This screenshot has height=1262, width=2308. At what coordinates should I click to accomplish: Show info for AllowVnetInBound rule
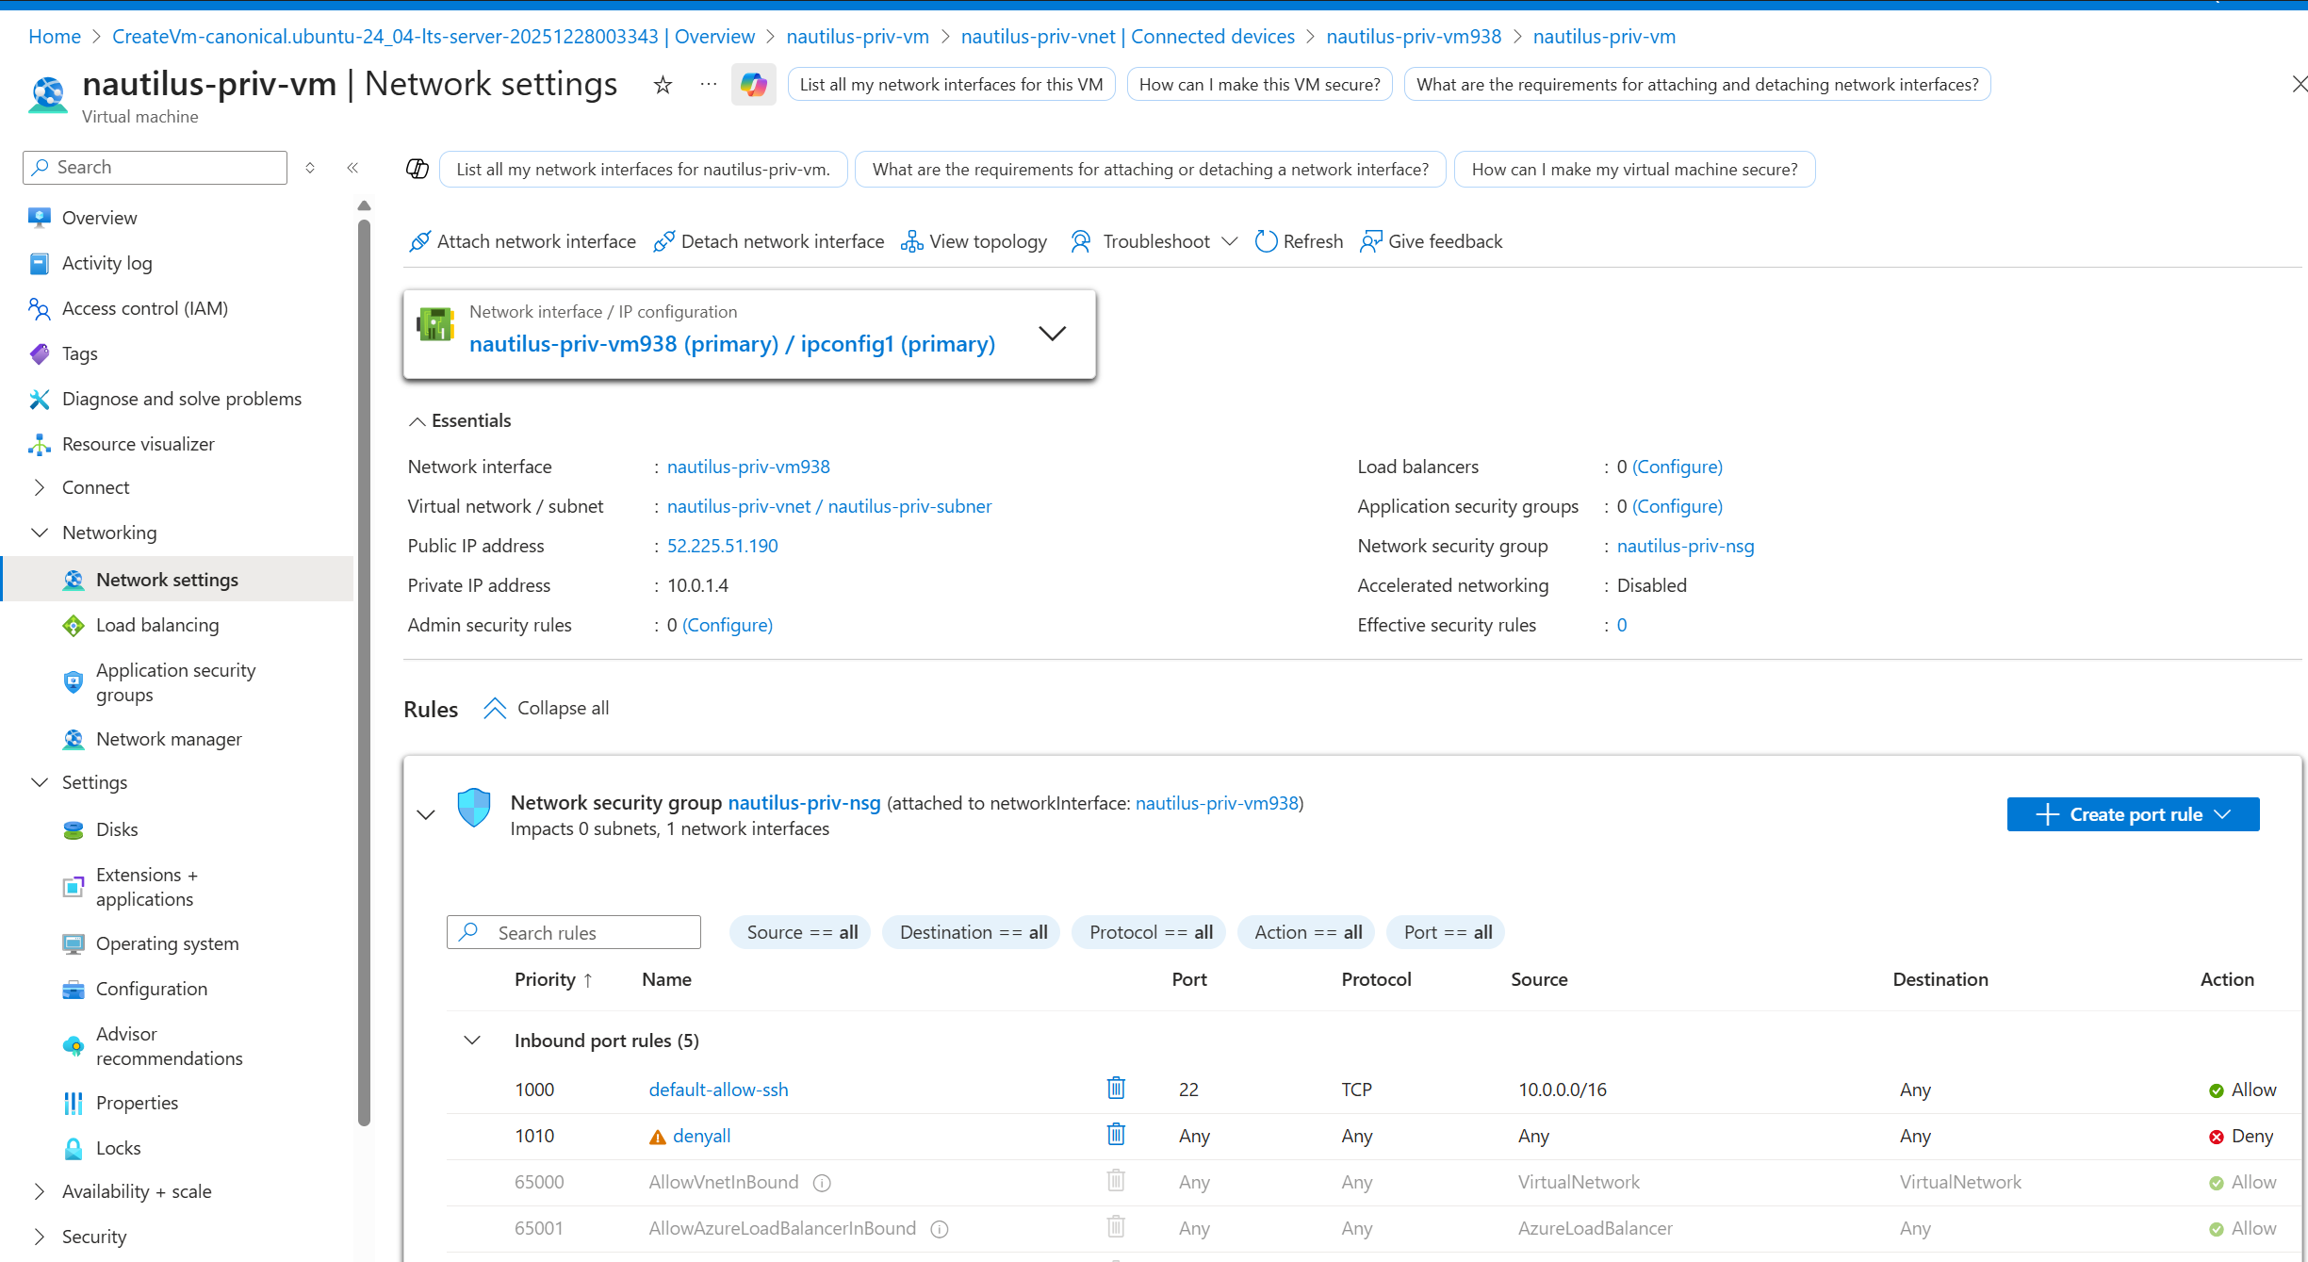point(822,1183)
